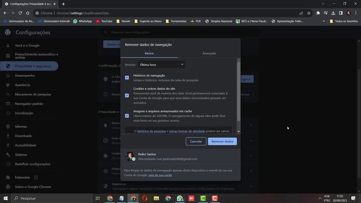Expand the bookmarks bar overflow arrow
The height and width of the screenshot is (203, 361).
coord(324,21)
